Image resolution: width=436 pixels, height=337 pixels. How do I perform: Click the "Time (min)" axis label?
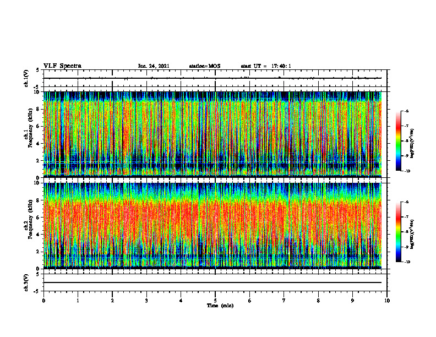(220, 306)
